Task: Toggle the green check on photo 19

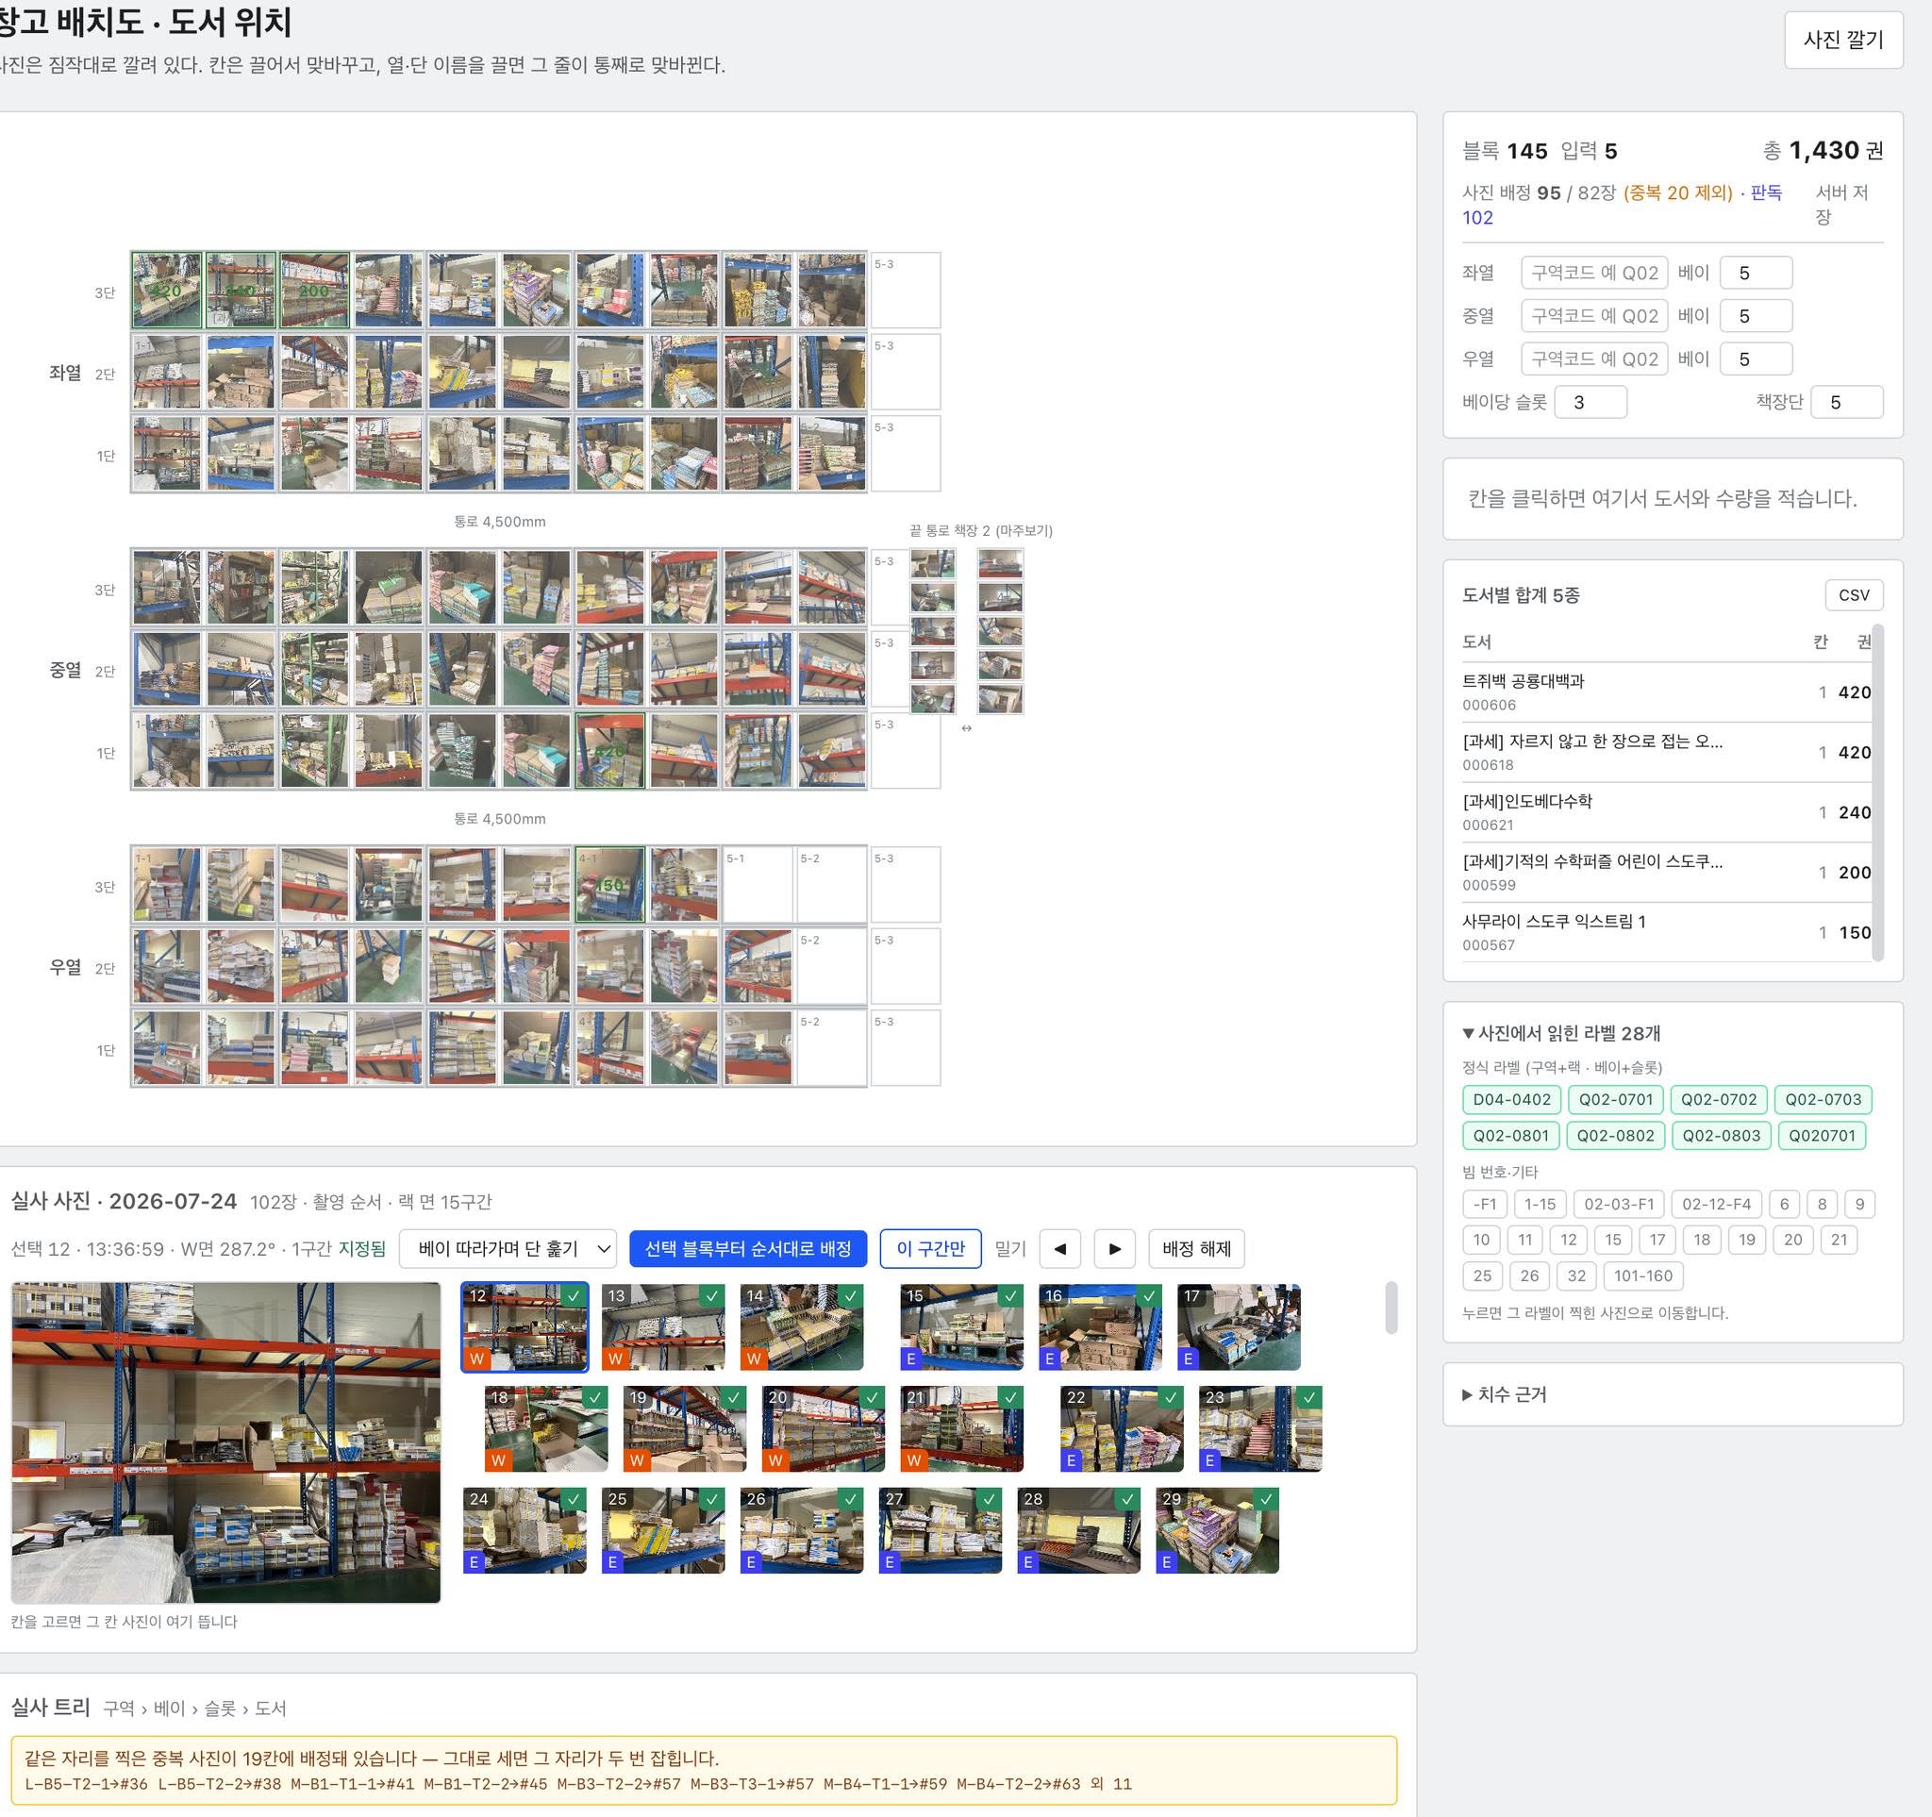Action: coord(734,1397)
